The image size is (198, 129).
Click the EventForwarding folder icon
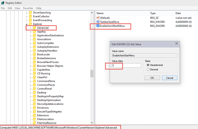[30, 20]
